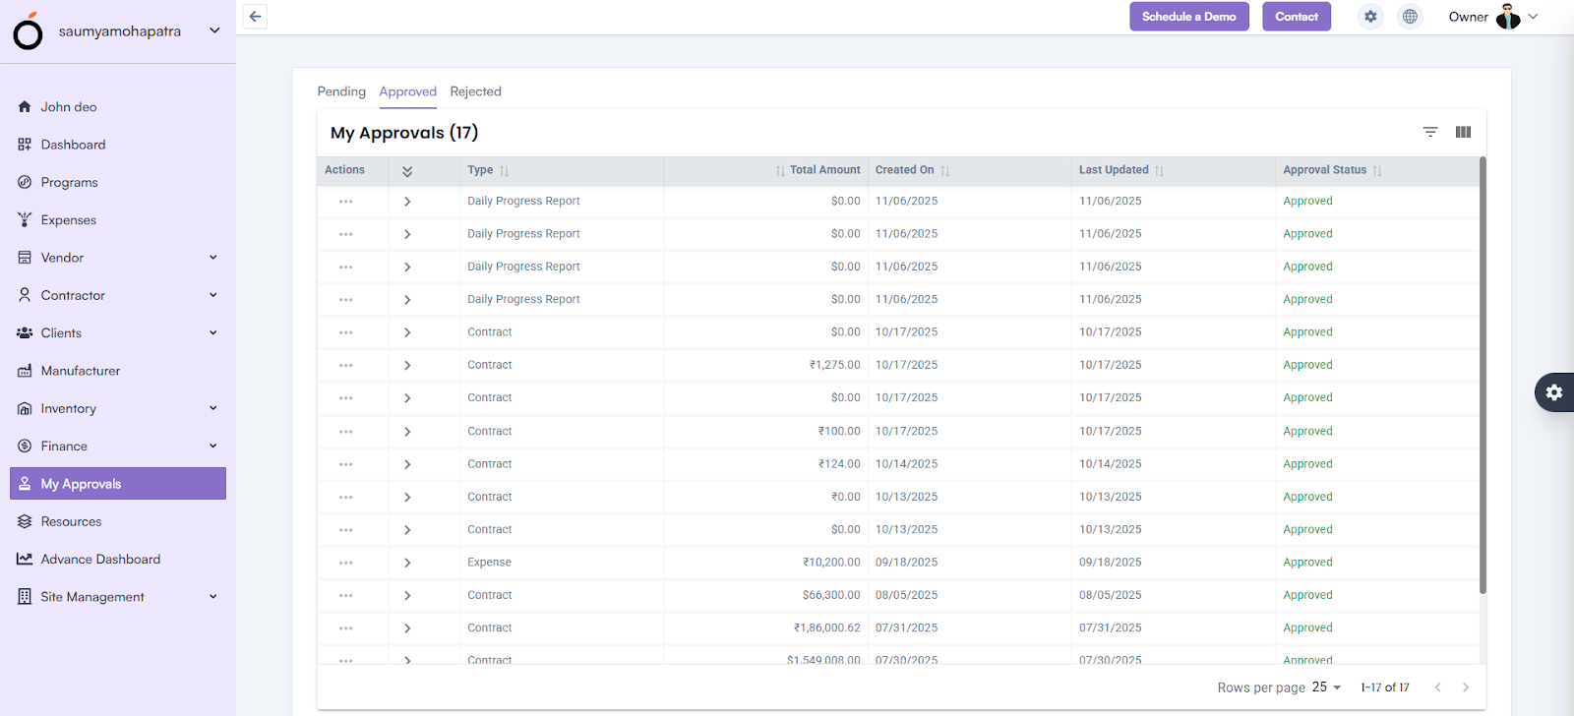Switch to the Rejected tab

click(475, 91)
